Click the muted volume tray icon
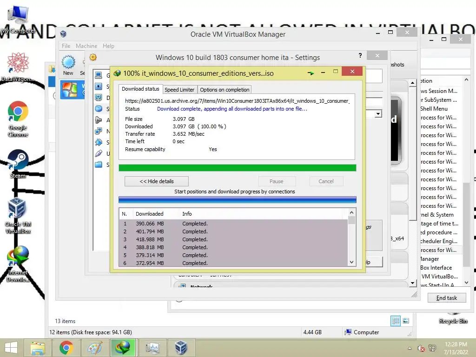476x357 pixels. 421,348
